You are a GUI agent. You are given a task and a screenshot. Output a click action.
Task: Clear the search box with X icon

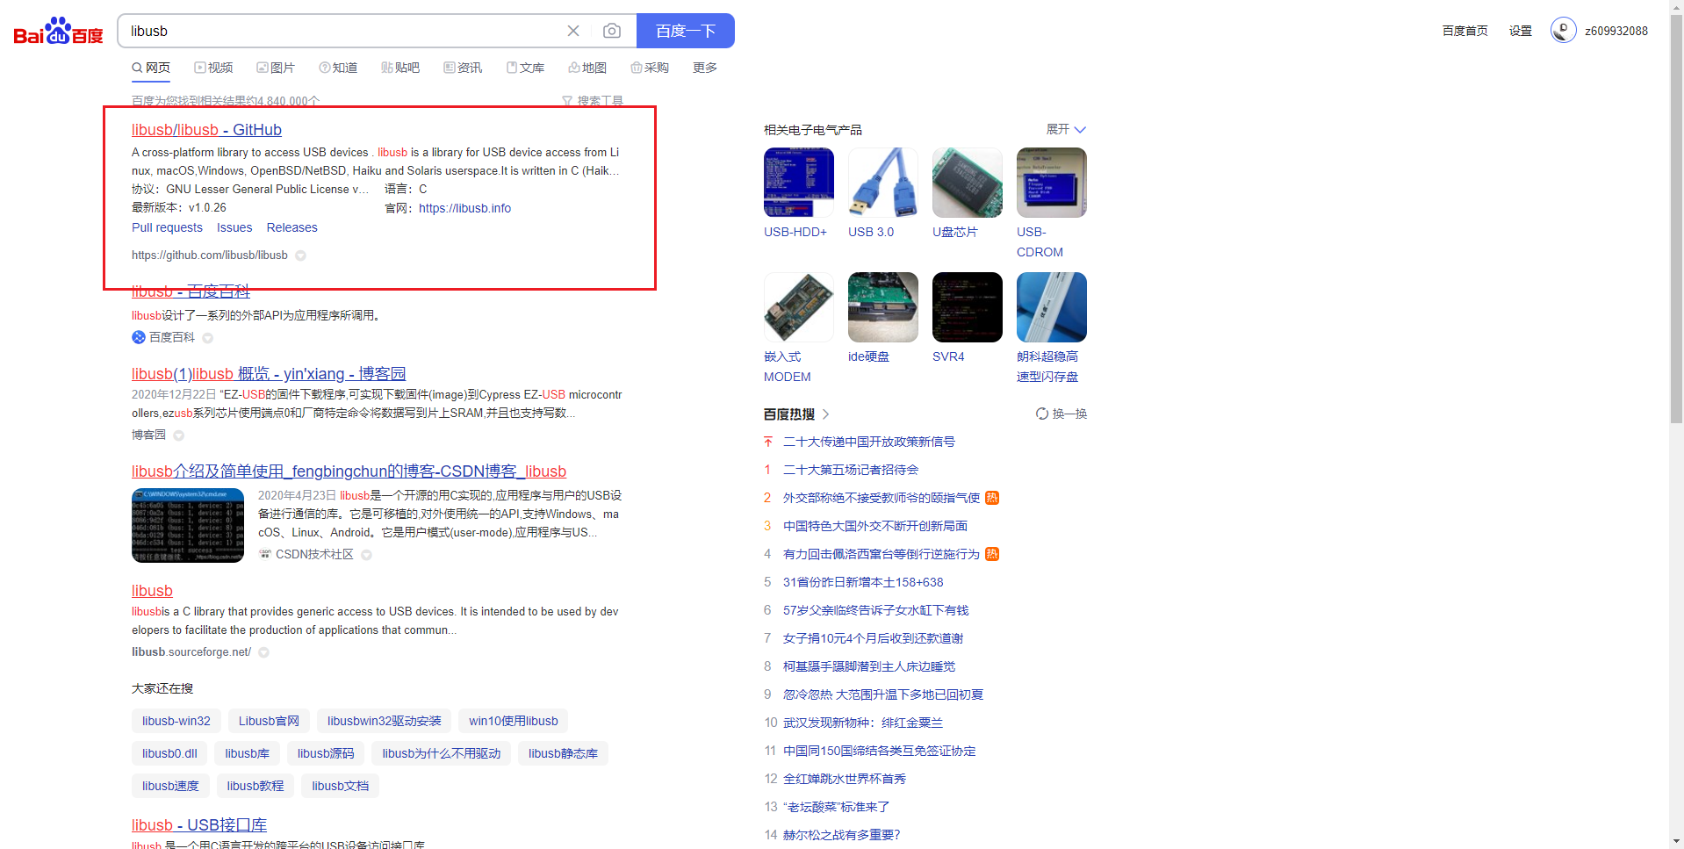coord(573,31)
